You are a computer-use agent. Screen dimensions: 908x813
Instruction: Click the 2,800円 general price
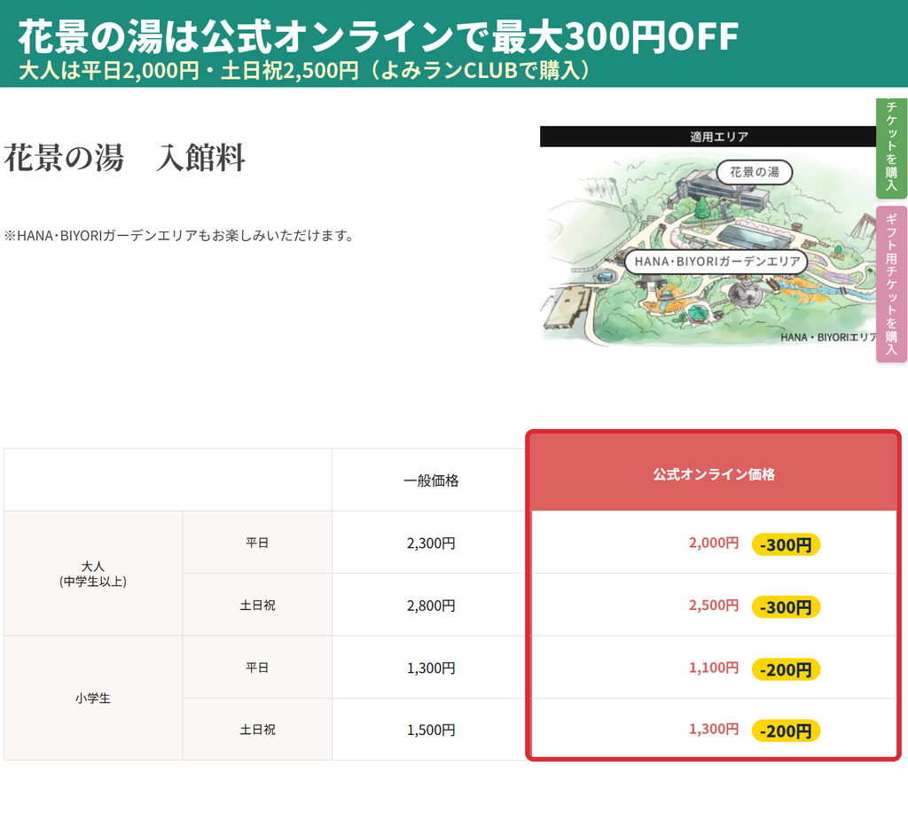coord(431,606)
